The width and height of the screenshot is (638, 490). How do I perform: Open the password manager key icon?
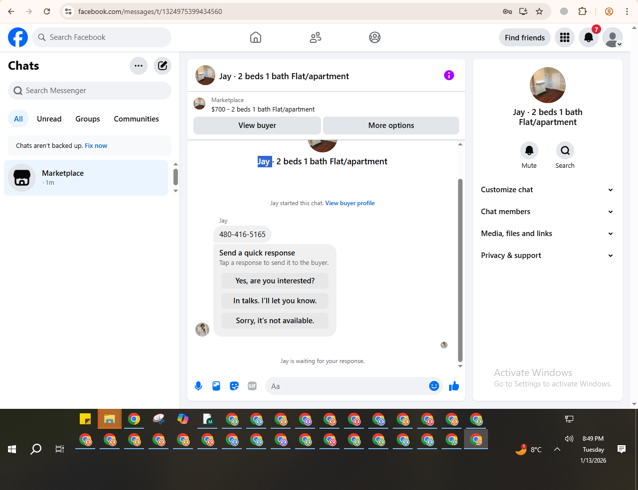click(x=507, y=11)
